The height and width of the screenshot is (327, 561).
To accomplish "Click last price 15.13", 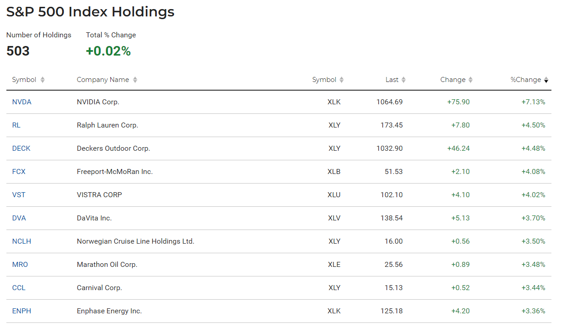I will point(394,288).
